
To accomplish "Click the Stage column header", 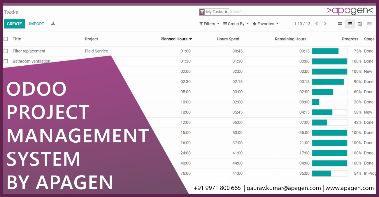I will [x=369, y=39].
